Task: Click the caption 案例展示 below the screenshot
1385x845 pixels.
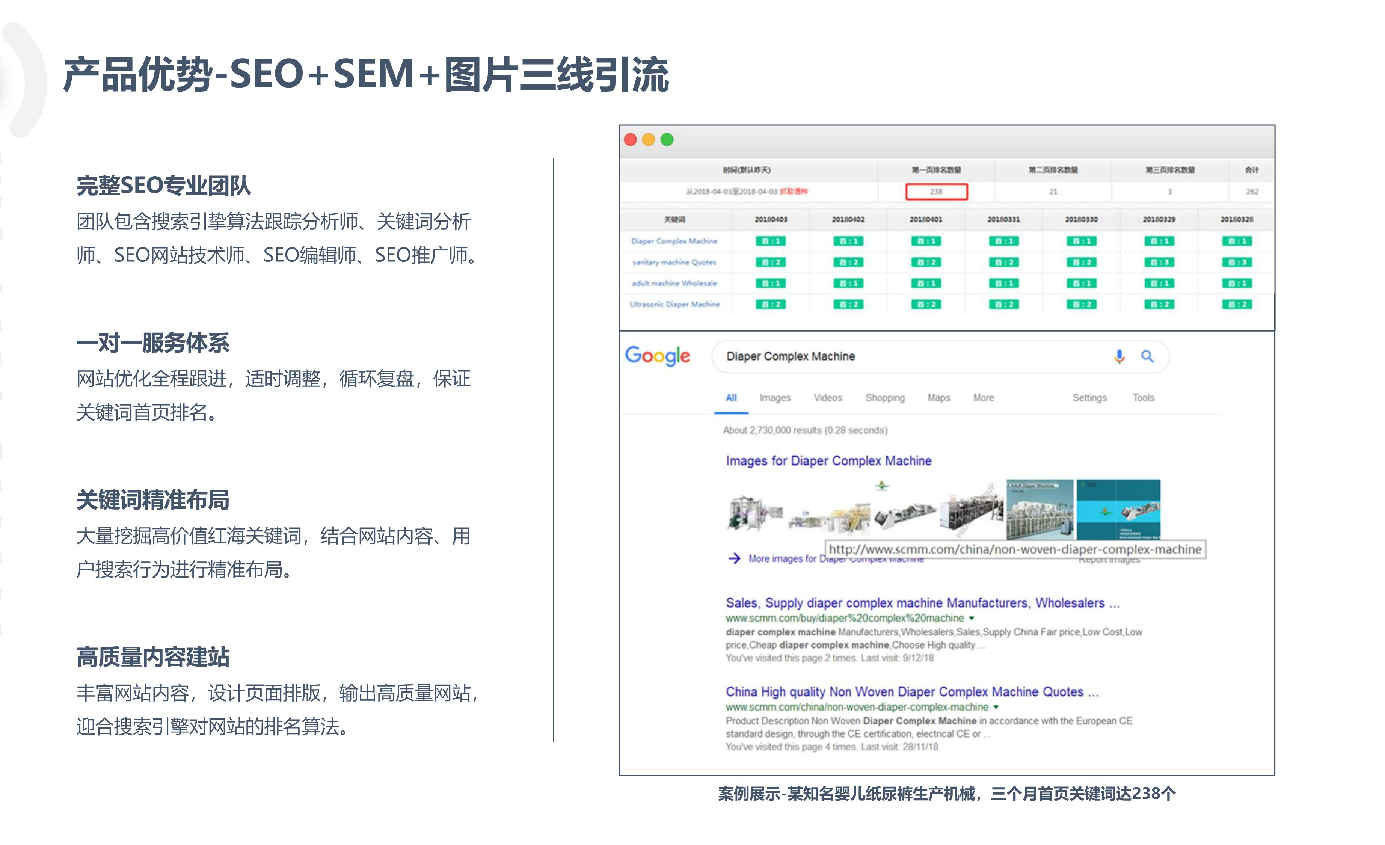Action: click(x=947, y=794)
